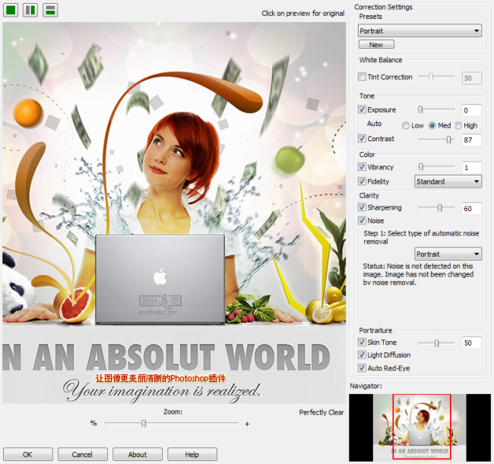Switch to top-bottom split view icon
Image resolution: width=494 pixels, height=464 pixels.
tap(50, 10)
